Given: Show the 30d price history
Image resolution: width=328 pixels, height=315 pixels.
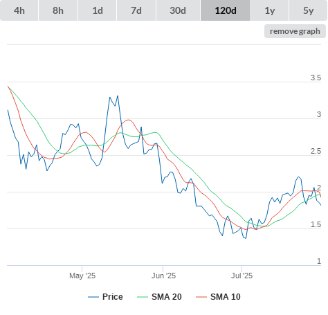Looking at the screenshot, I should 178,10.
